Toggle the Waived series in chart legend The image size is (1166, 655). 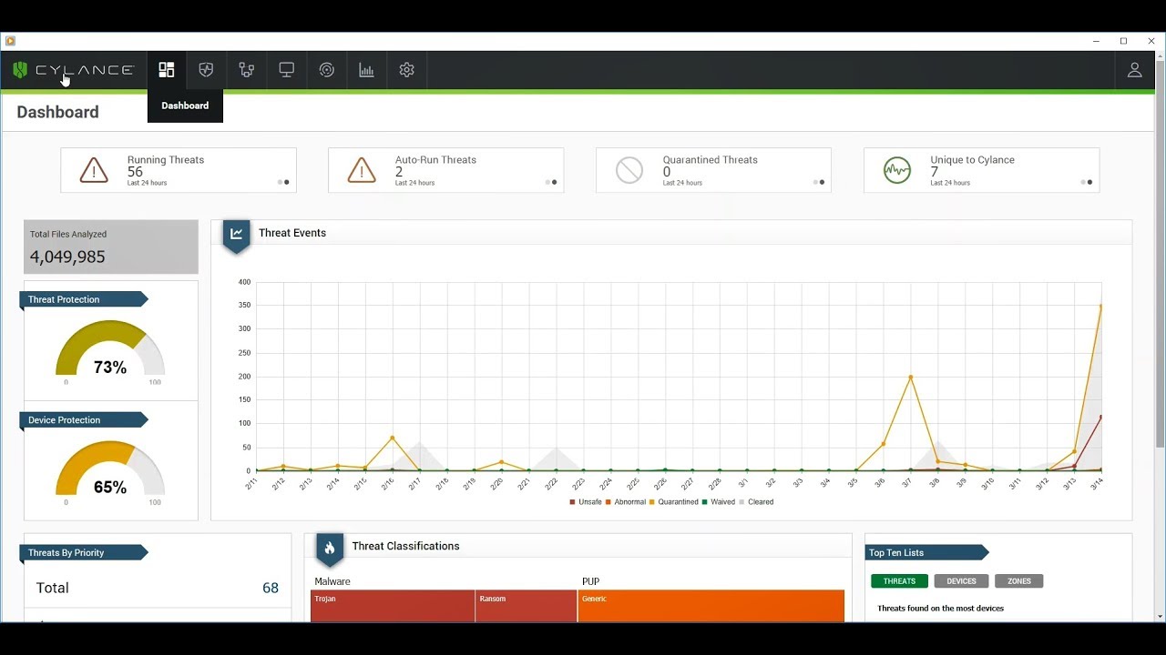click(718, 502)
